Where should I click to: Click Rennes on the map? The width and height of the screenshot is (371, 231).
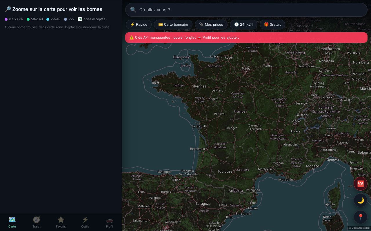click(200, 86)
